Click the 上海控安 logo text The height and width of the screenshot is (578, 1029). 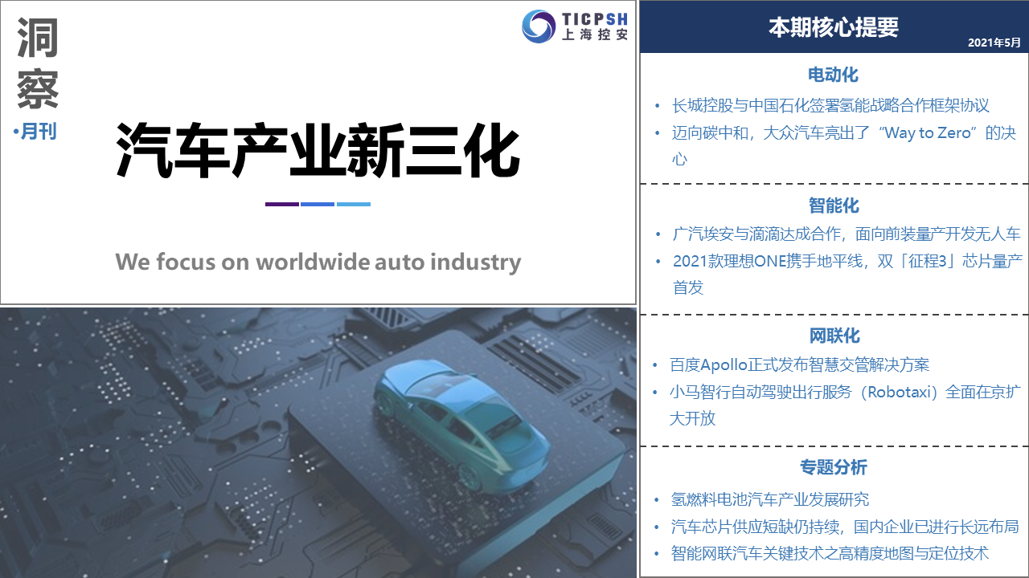[x=594, y=35]
